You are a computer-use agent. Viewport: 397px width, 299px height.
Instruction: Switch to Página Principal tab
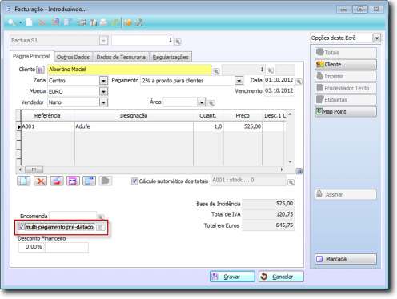click(31, 56)
